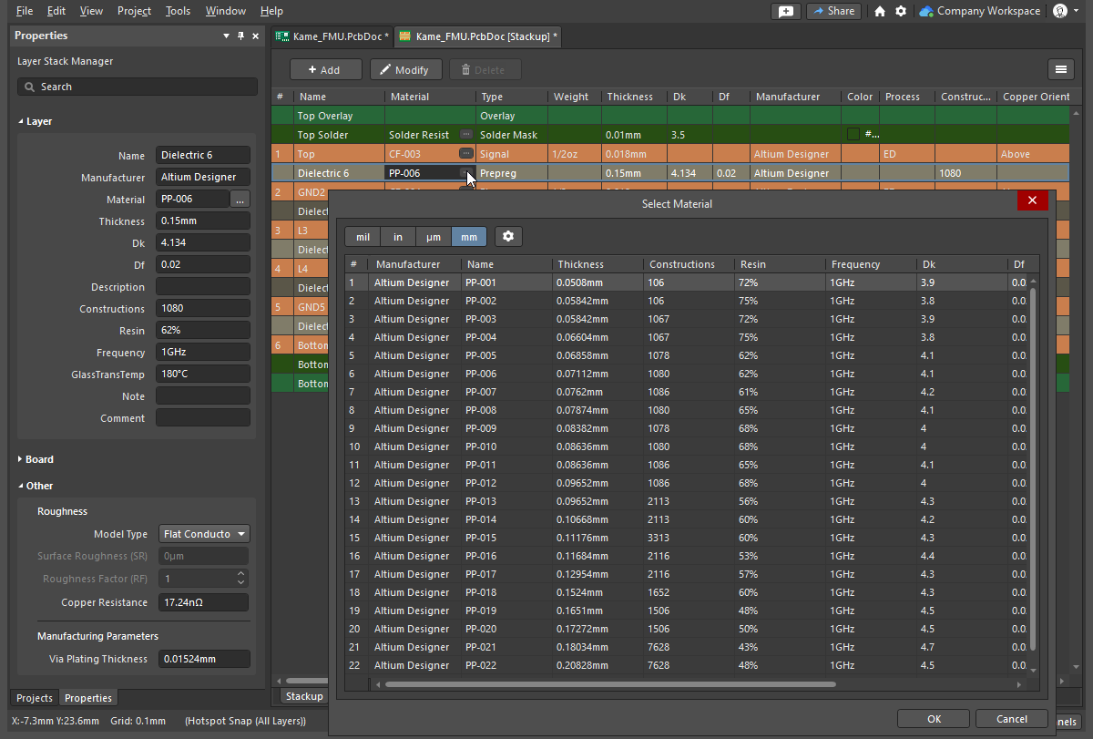Click Top Solder layer color swatch
This screenshot has height=739, width=1093.
click(x=853, y=135)
